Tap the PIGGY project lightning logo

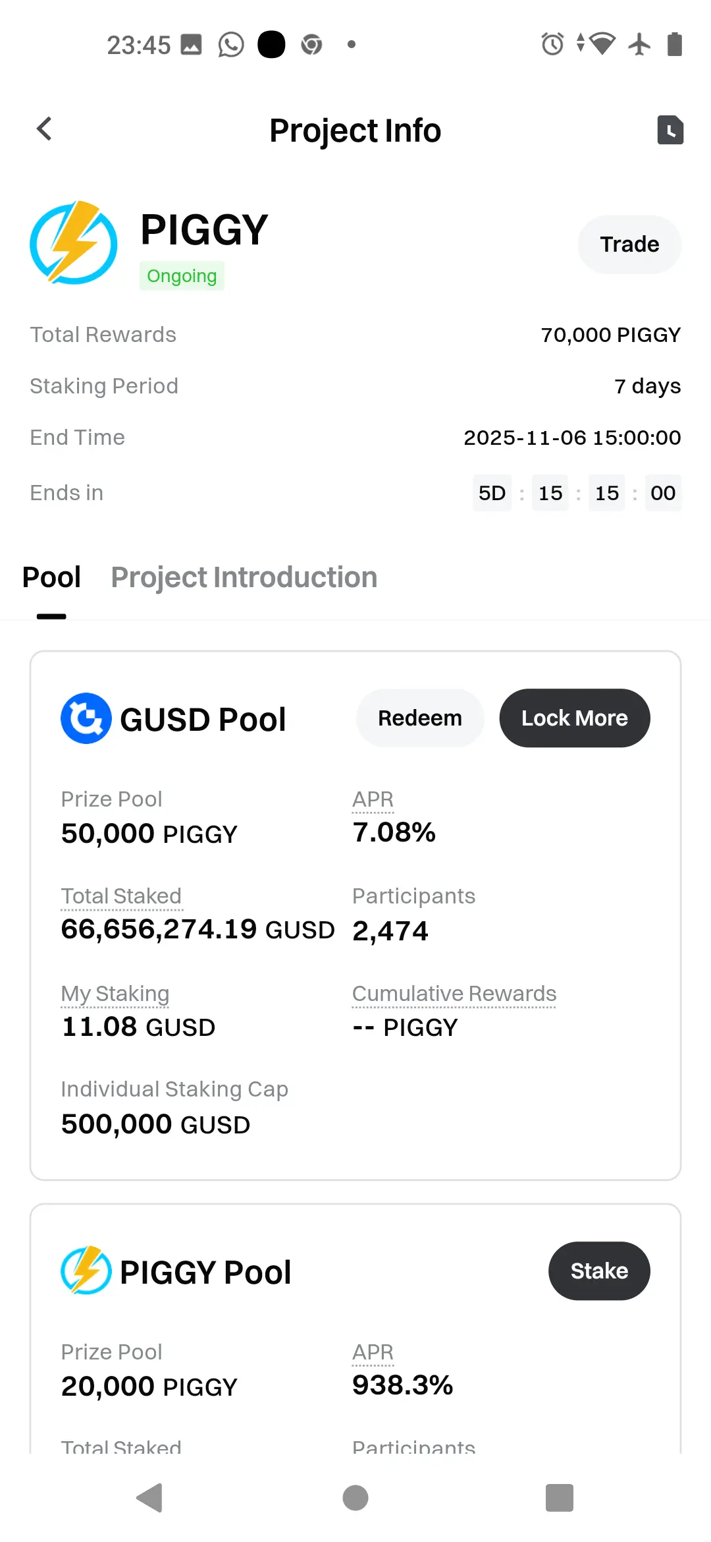74,243
